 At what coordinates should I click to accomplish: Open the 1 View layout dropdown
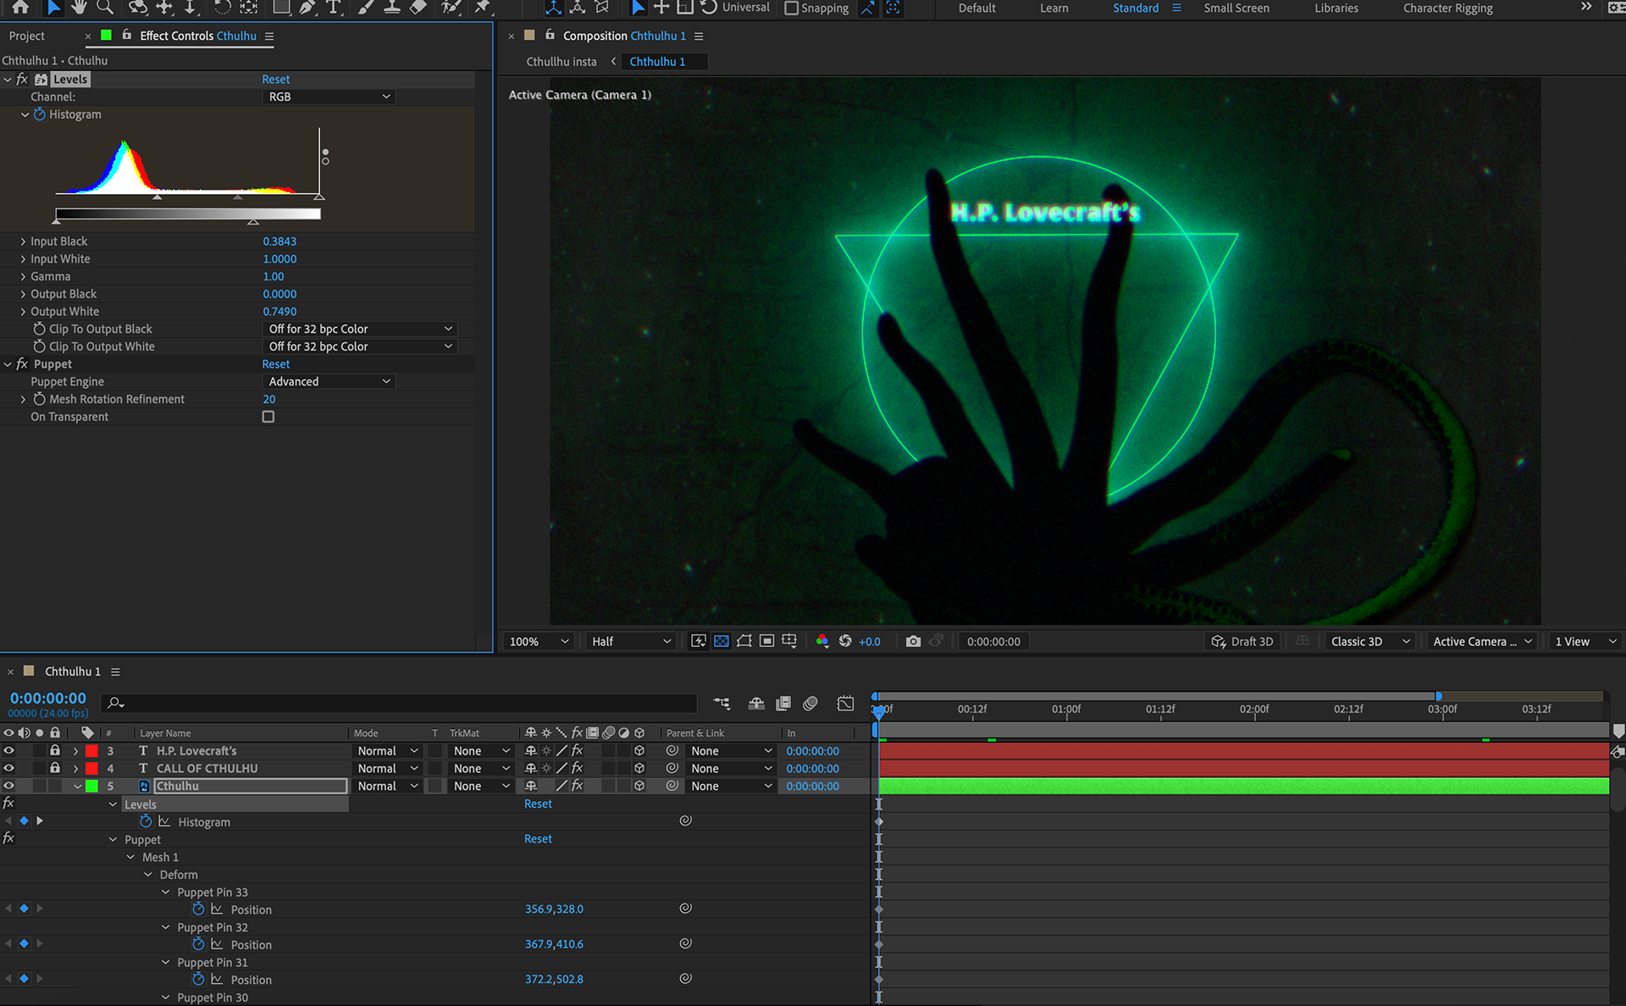(1585, 641)
